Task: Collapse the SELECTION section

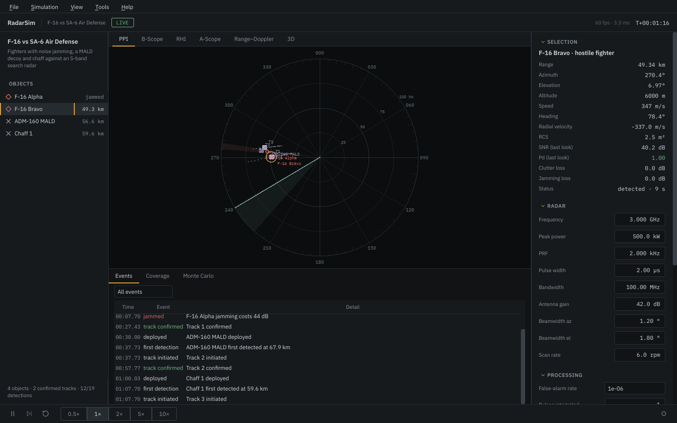Action: [559, 42]
